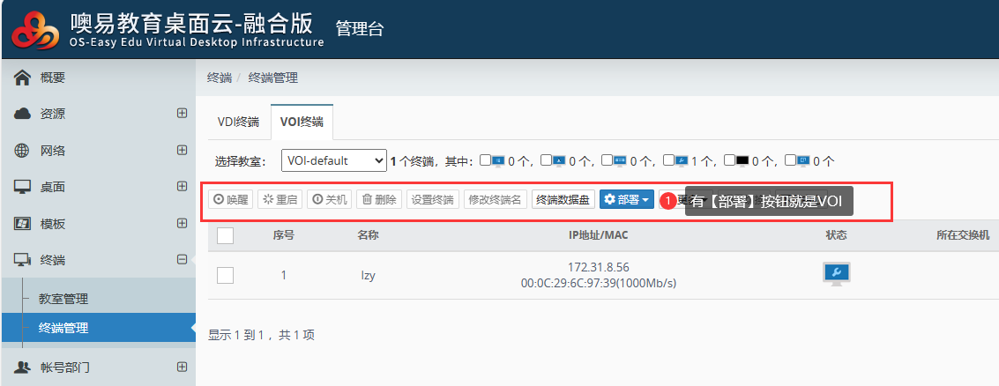Image resolution: width=999 pixels, height=386 pixels.
Task: Check the select-all checkbox in table header
Action: coord(225,235)
